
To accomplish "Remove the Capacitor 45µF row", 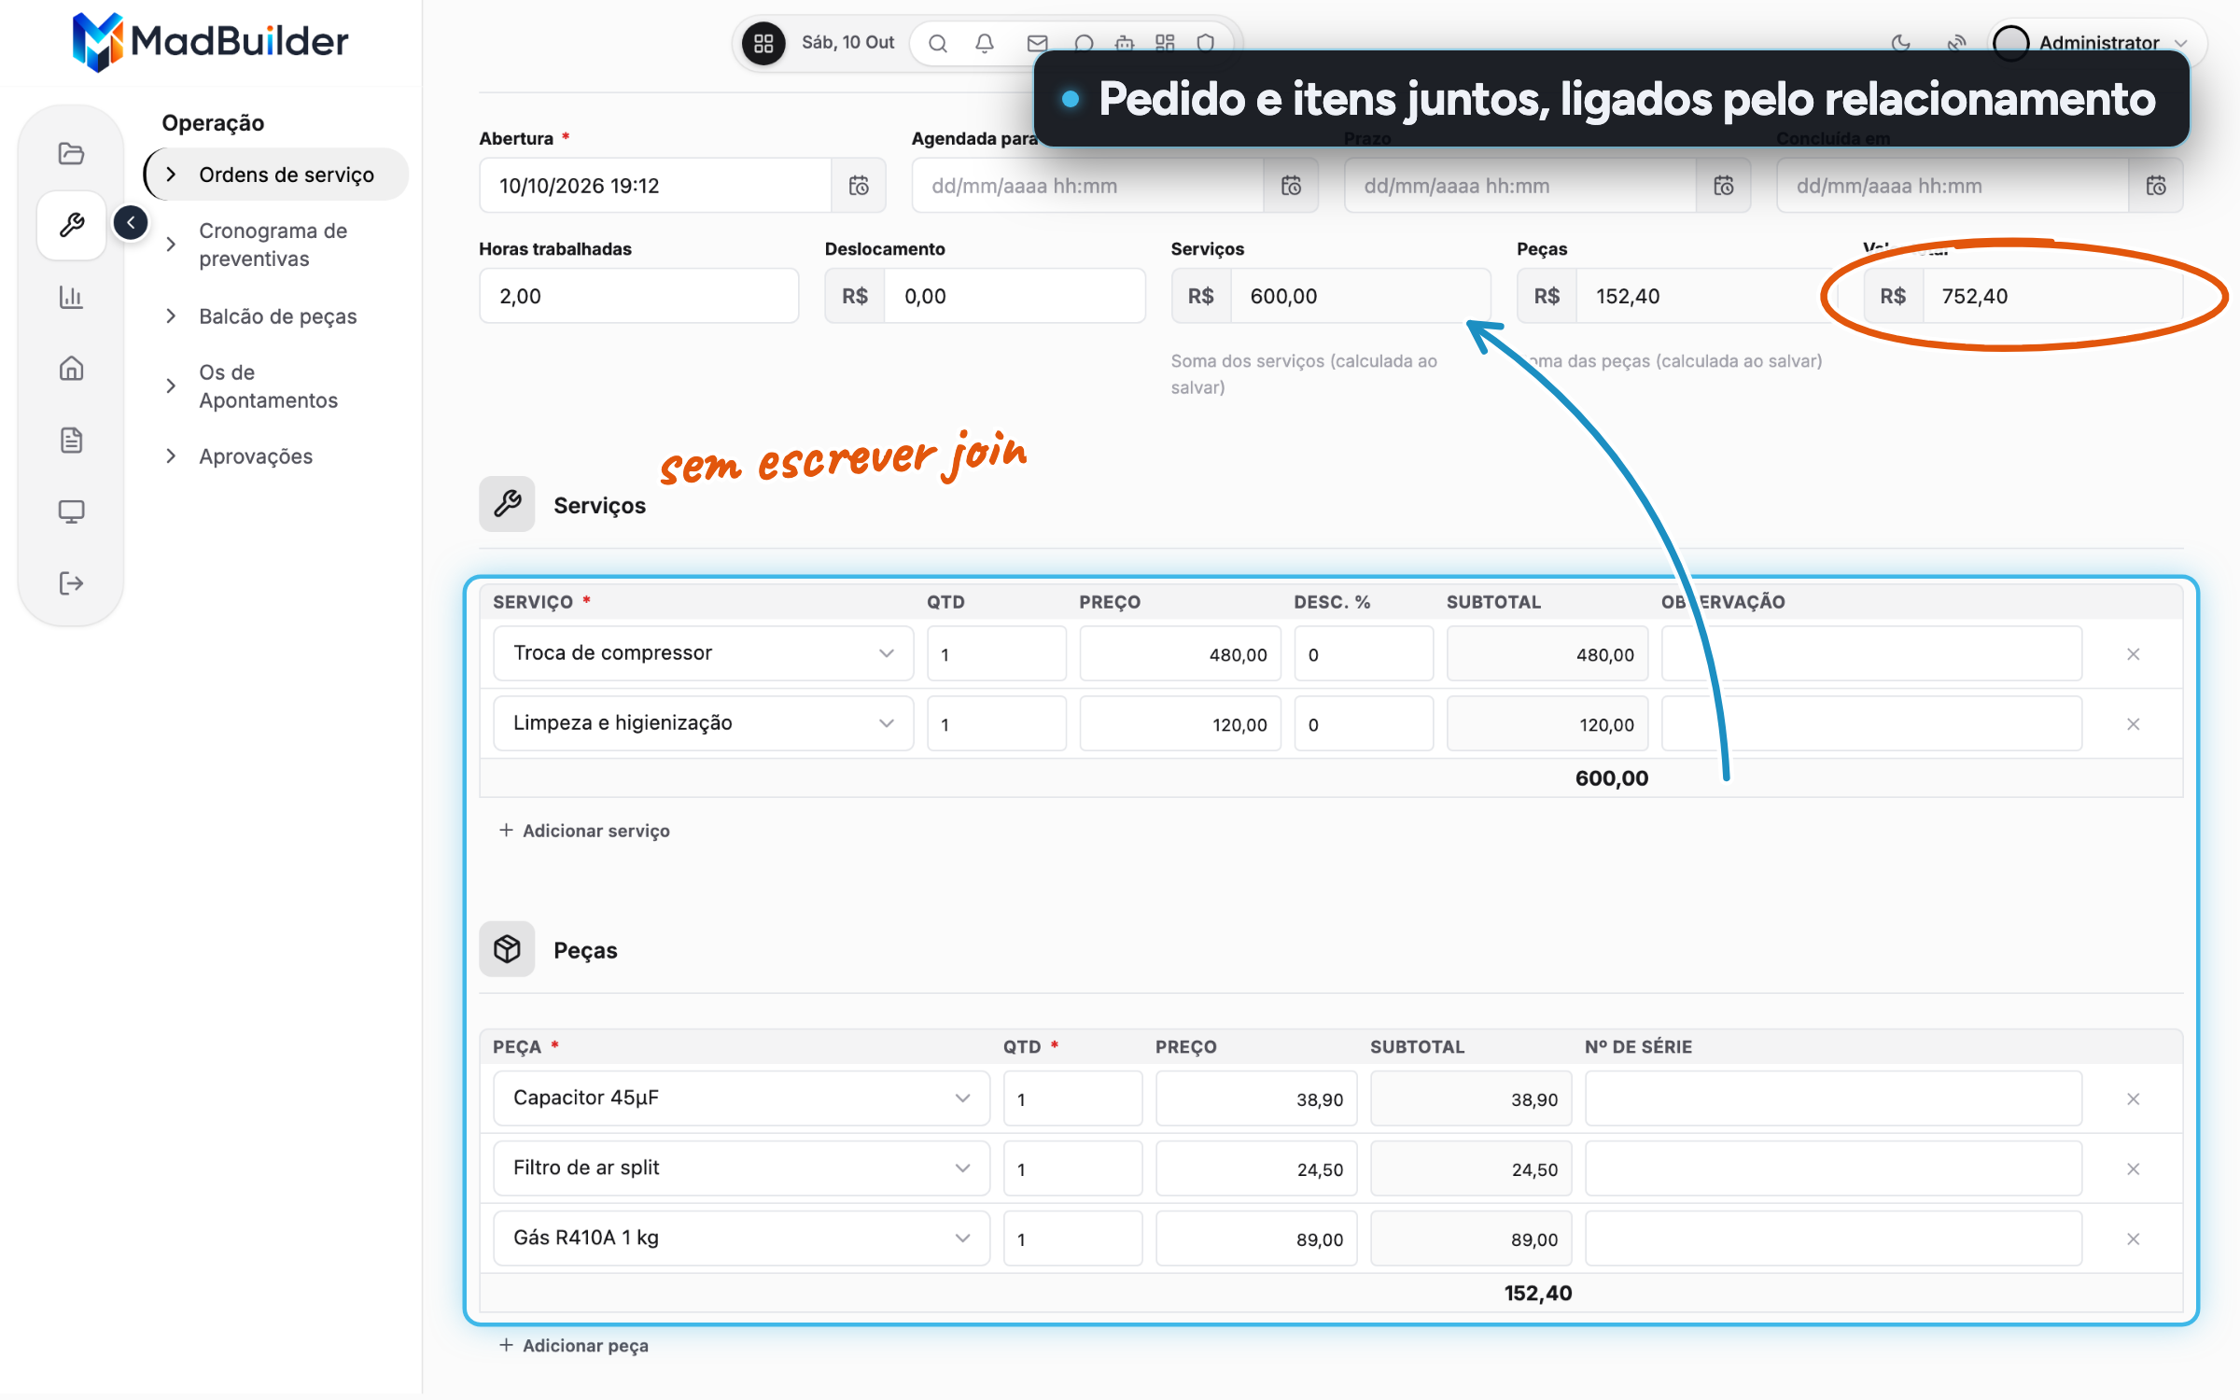I will (2134, 1099).
